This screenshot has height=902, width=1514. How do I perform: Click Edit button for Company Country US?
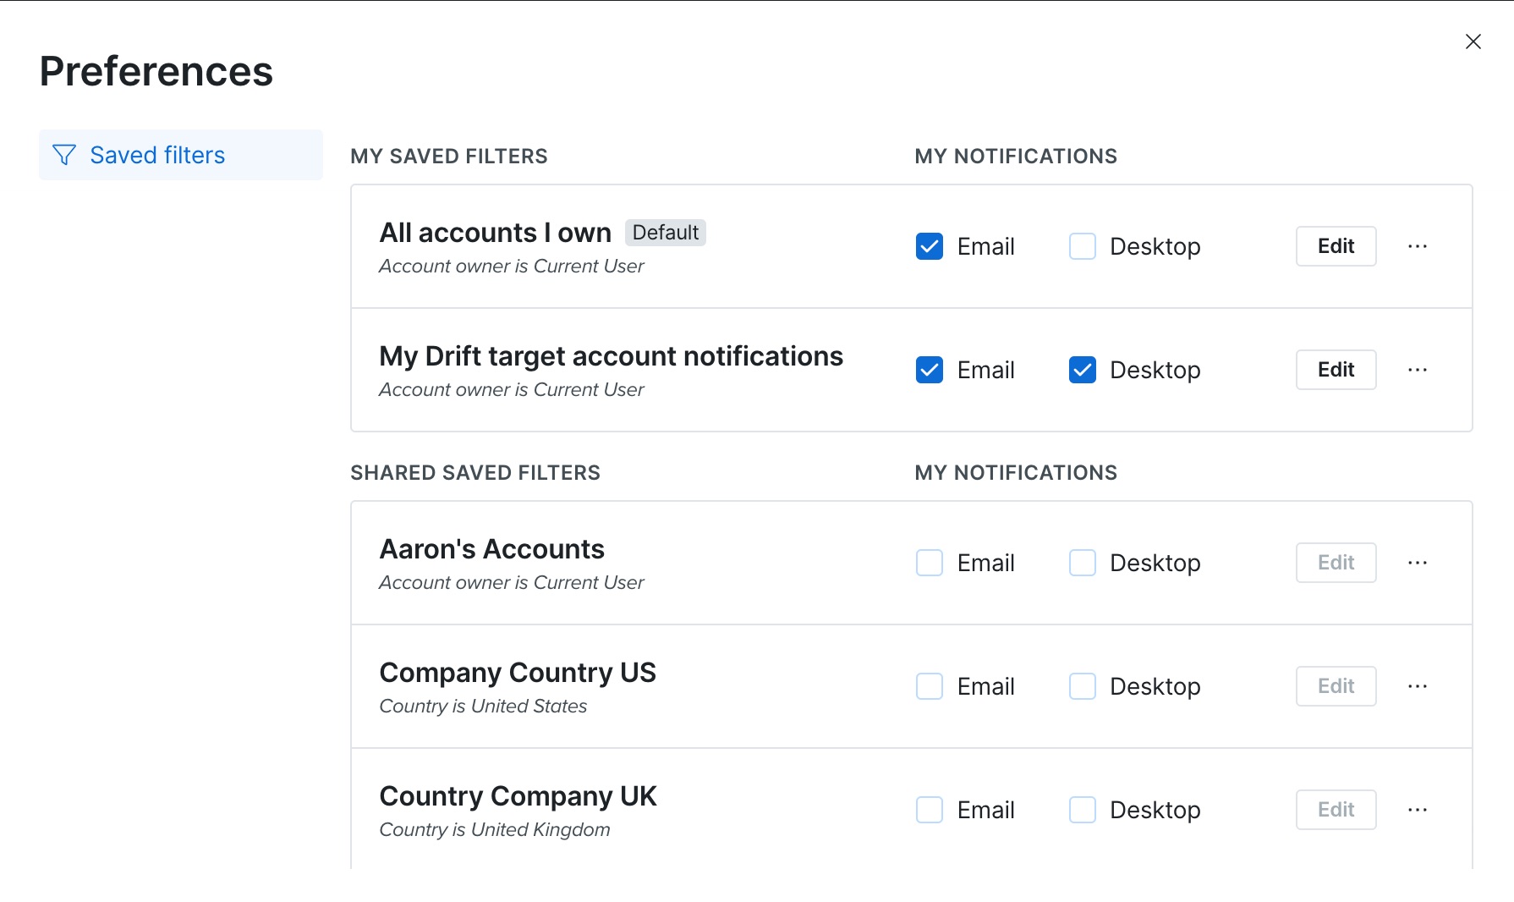click(x=1336, y=686)
